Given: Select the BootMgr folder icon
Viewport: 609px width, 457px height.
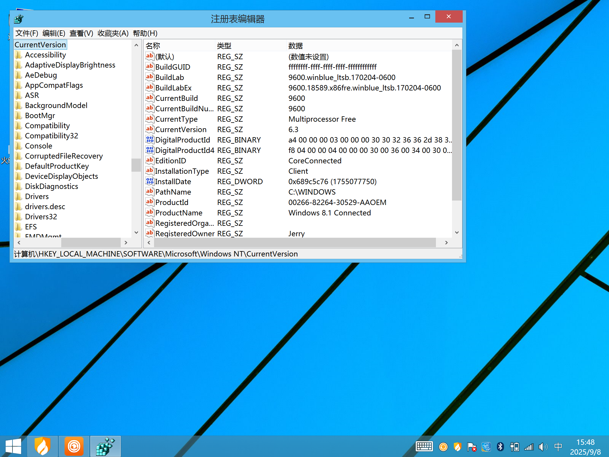Looking at the screenshot, I should (x=19, y=116).
